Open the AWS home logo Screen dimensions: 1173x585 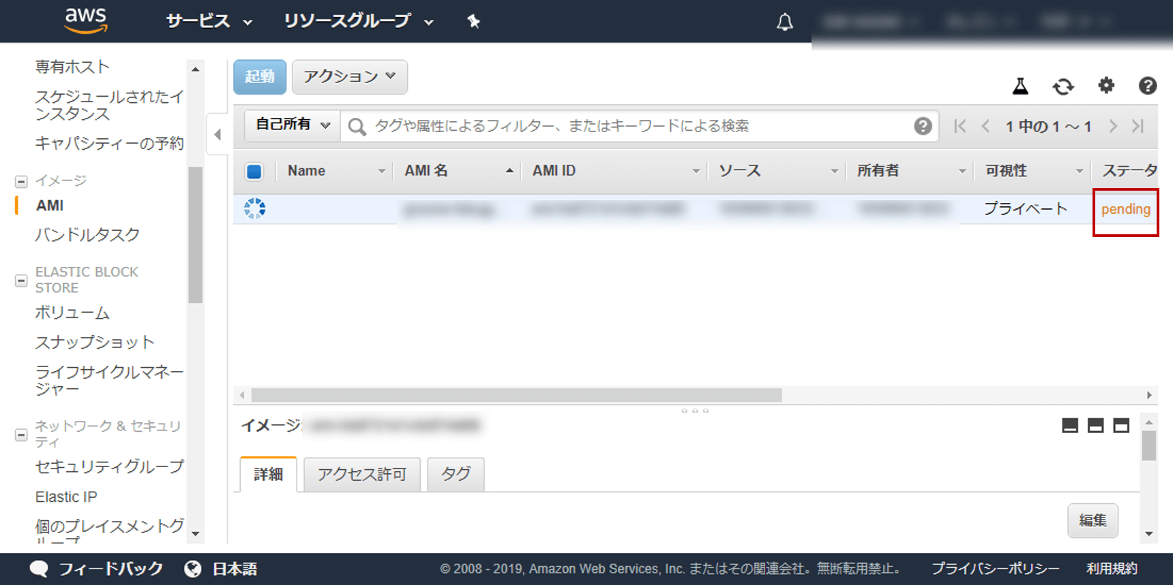[86, 20]
